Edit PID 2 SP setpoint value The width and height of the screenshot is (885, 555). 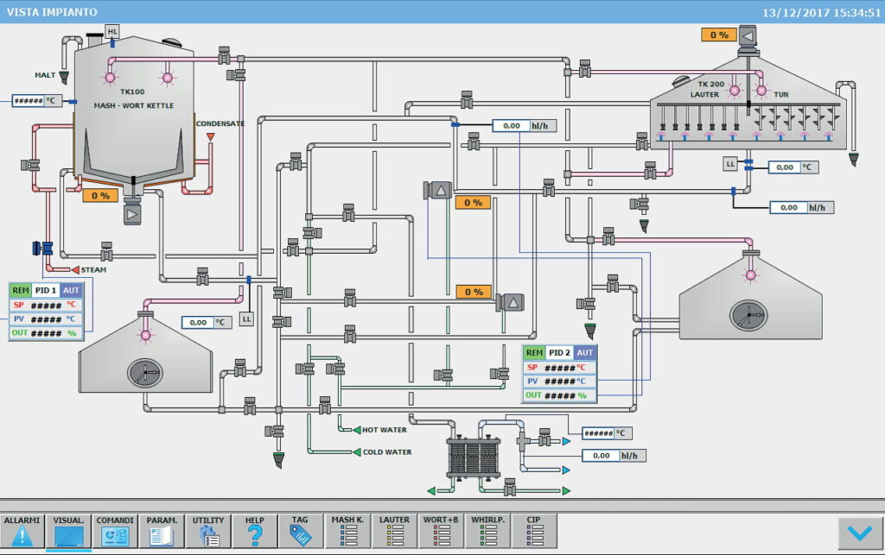pos(560,368)
